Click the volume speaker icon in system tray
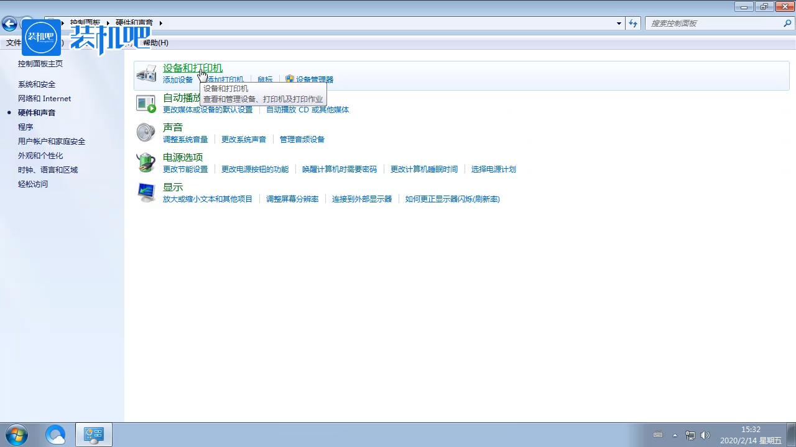The width and height of the screenshot is (796, 447). 706,435
